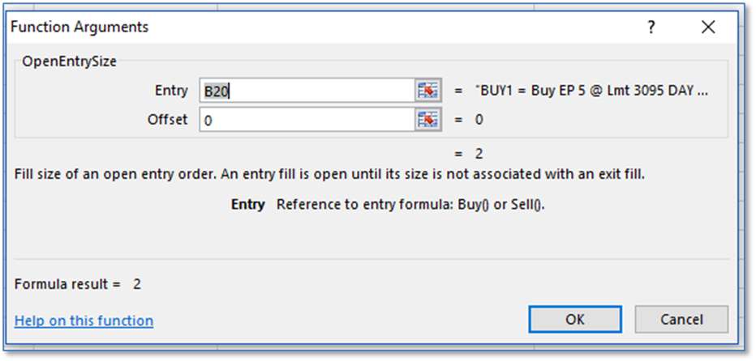The image size is (756, 361).
Task: Click the function result value 2 below arguments
Action: tap(479, 153)
